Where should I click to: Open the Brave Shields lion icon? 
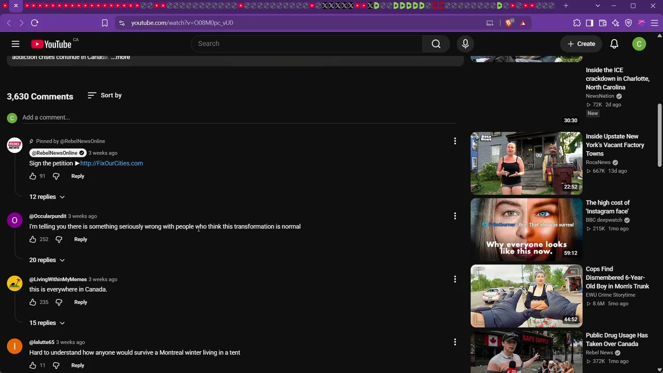click(509, 23)
